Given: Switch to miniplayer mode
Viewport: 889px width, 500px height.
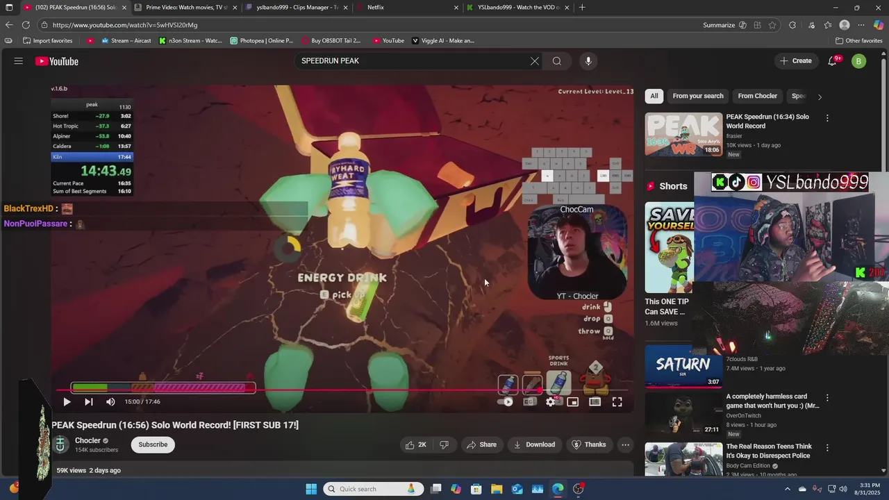Looking at the screenshot, I should pos(573,401).
